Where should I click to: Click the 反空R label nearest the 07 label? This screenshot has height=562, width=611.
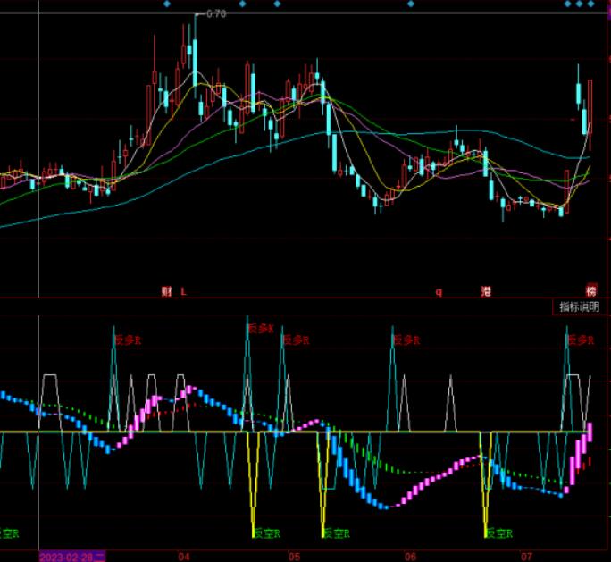499,533
